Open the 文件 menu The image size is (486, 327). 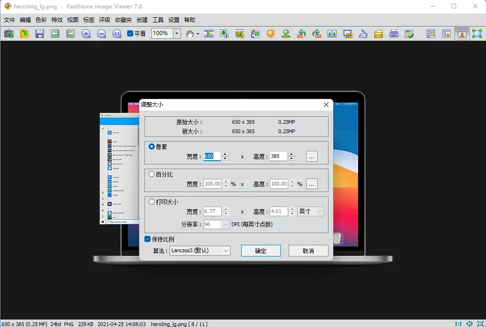click(9, 20)
